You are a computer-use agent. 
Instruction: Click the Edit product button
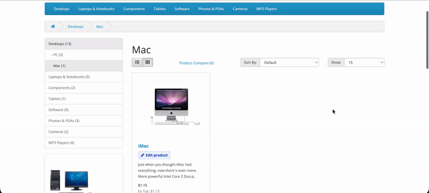pos(154,155)
